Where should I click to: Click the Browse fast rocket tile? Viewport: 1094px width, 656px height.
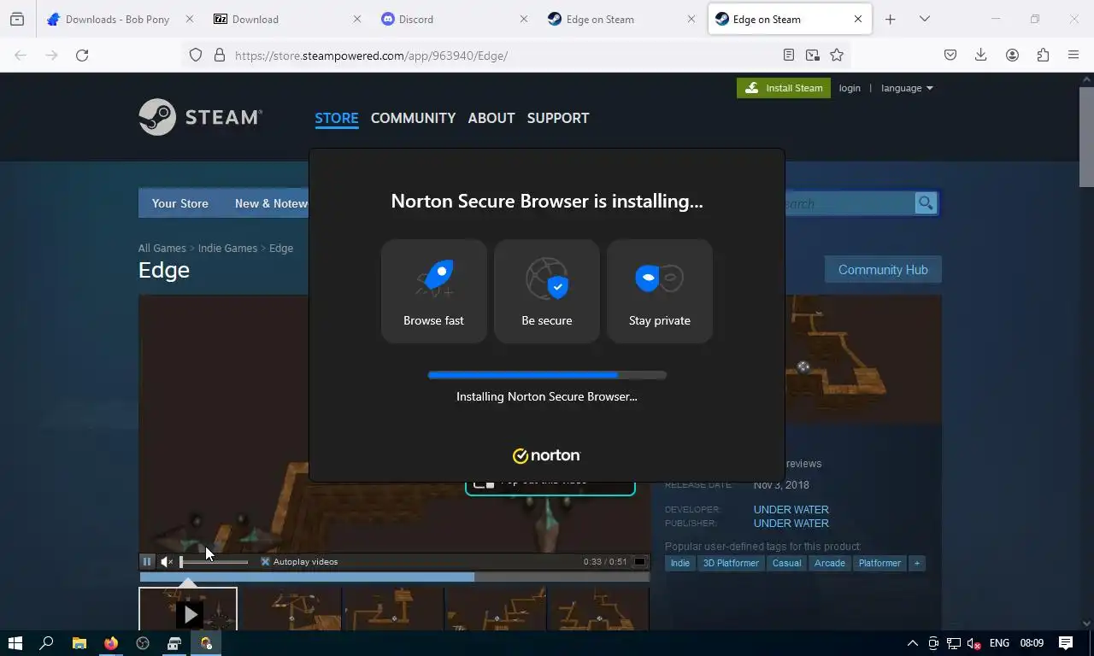coord(434,291)
